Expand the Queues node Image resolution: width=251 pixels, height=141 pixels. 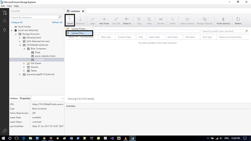(x=24, y=67)
